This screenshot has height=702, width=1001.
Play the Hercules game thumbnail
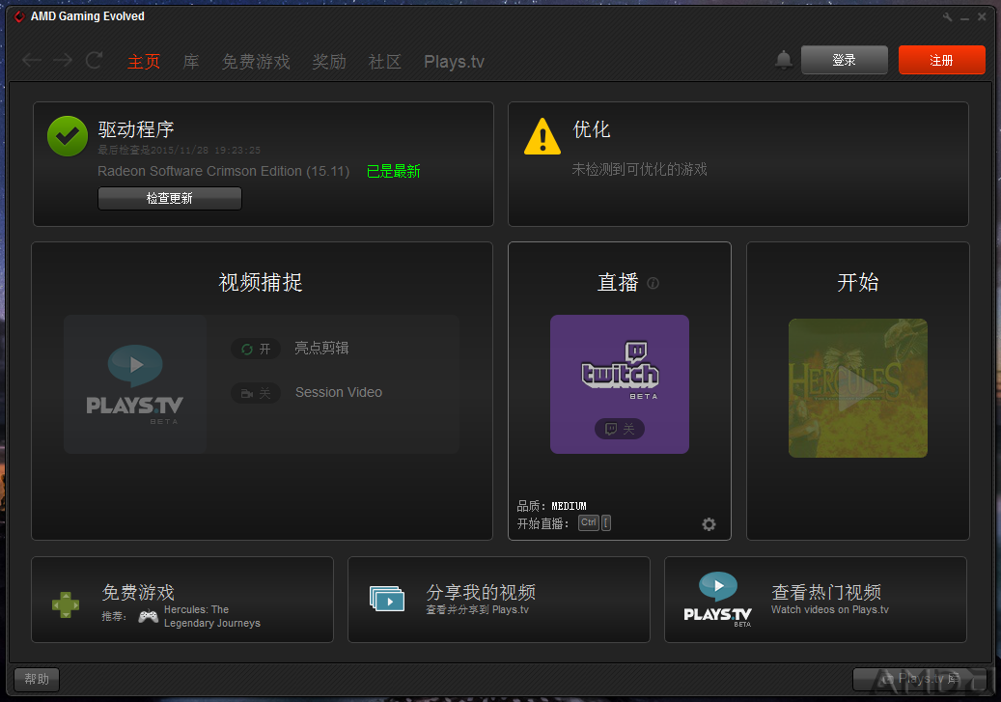click(x=857, y=388)
